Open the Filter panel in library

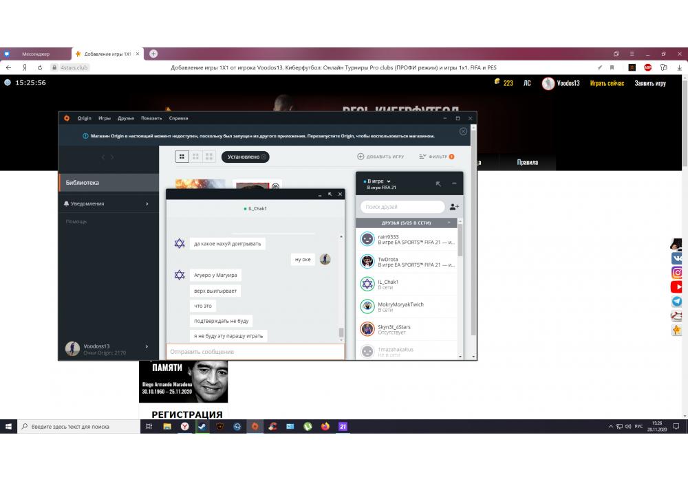click(437, 157)
